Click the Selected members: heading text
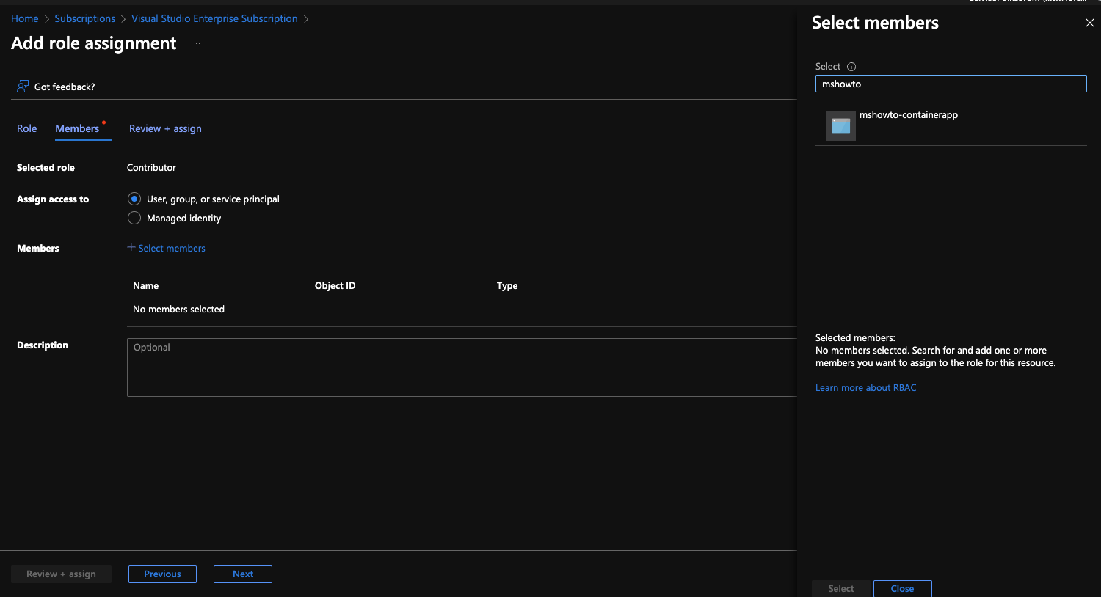Image resolution: width=1101 pixels, height=597 pixels. [x=855, y=337]
